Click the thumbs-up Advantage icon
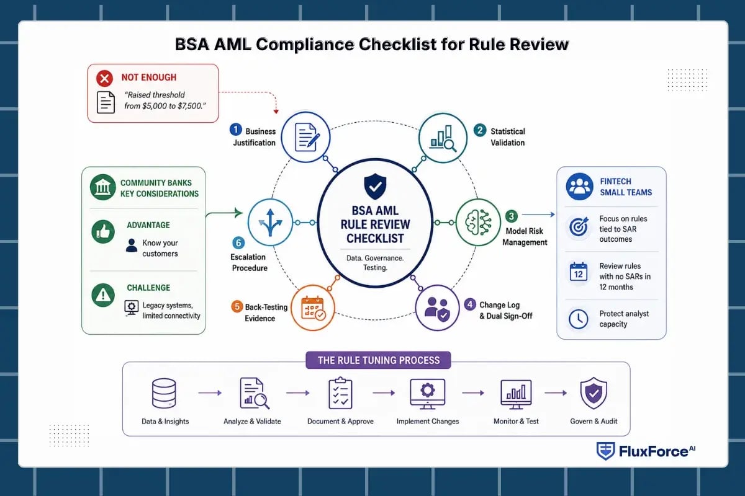Viewport: 745px width, 496px height. [x=103, y=231]
